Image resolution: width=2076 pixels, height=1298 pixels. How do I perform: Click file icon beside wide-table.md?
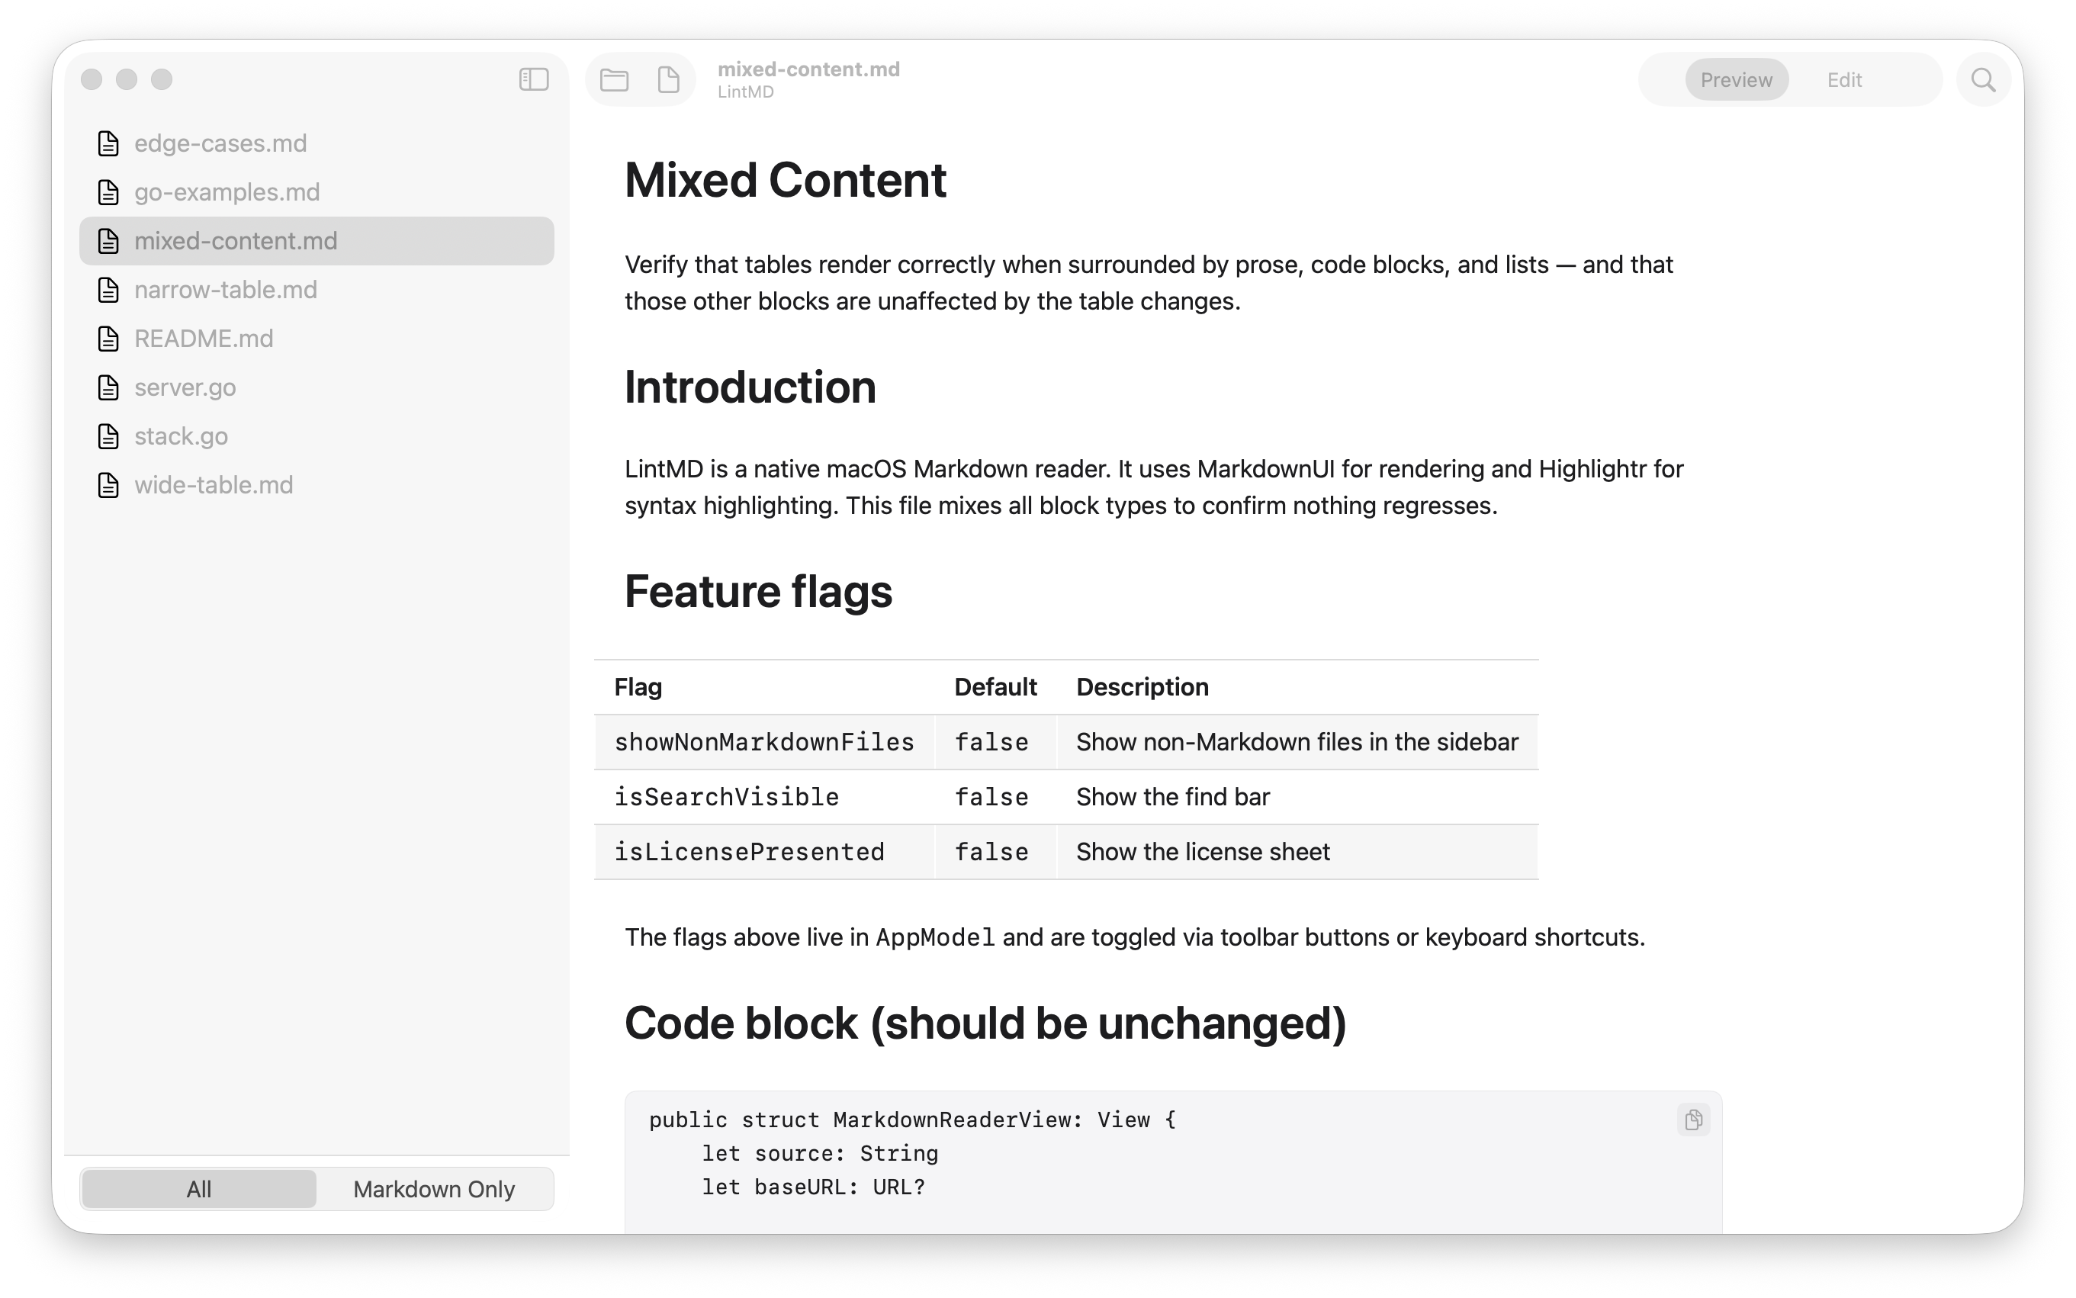(108, 485)
